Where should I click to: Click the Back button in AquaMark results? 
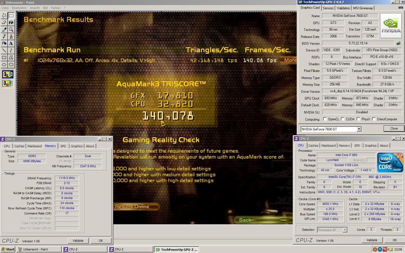[264, 220]
